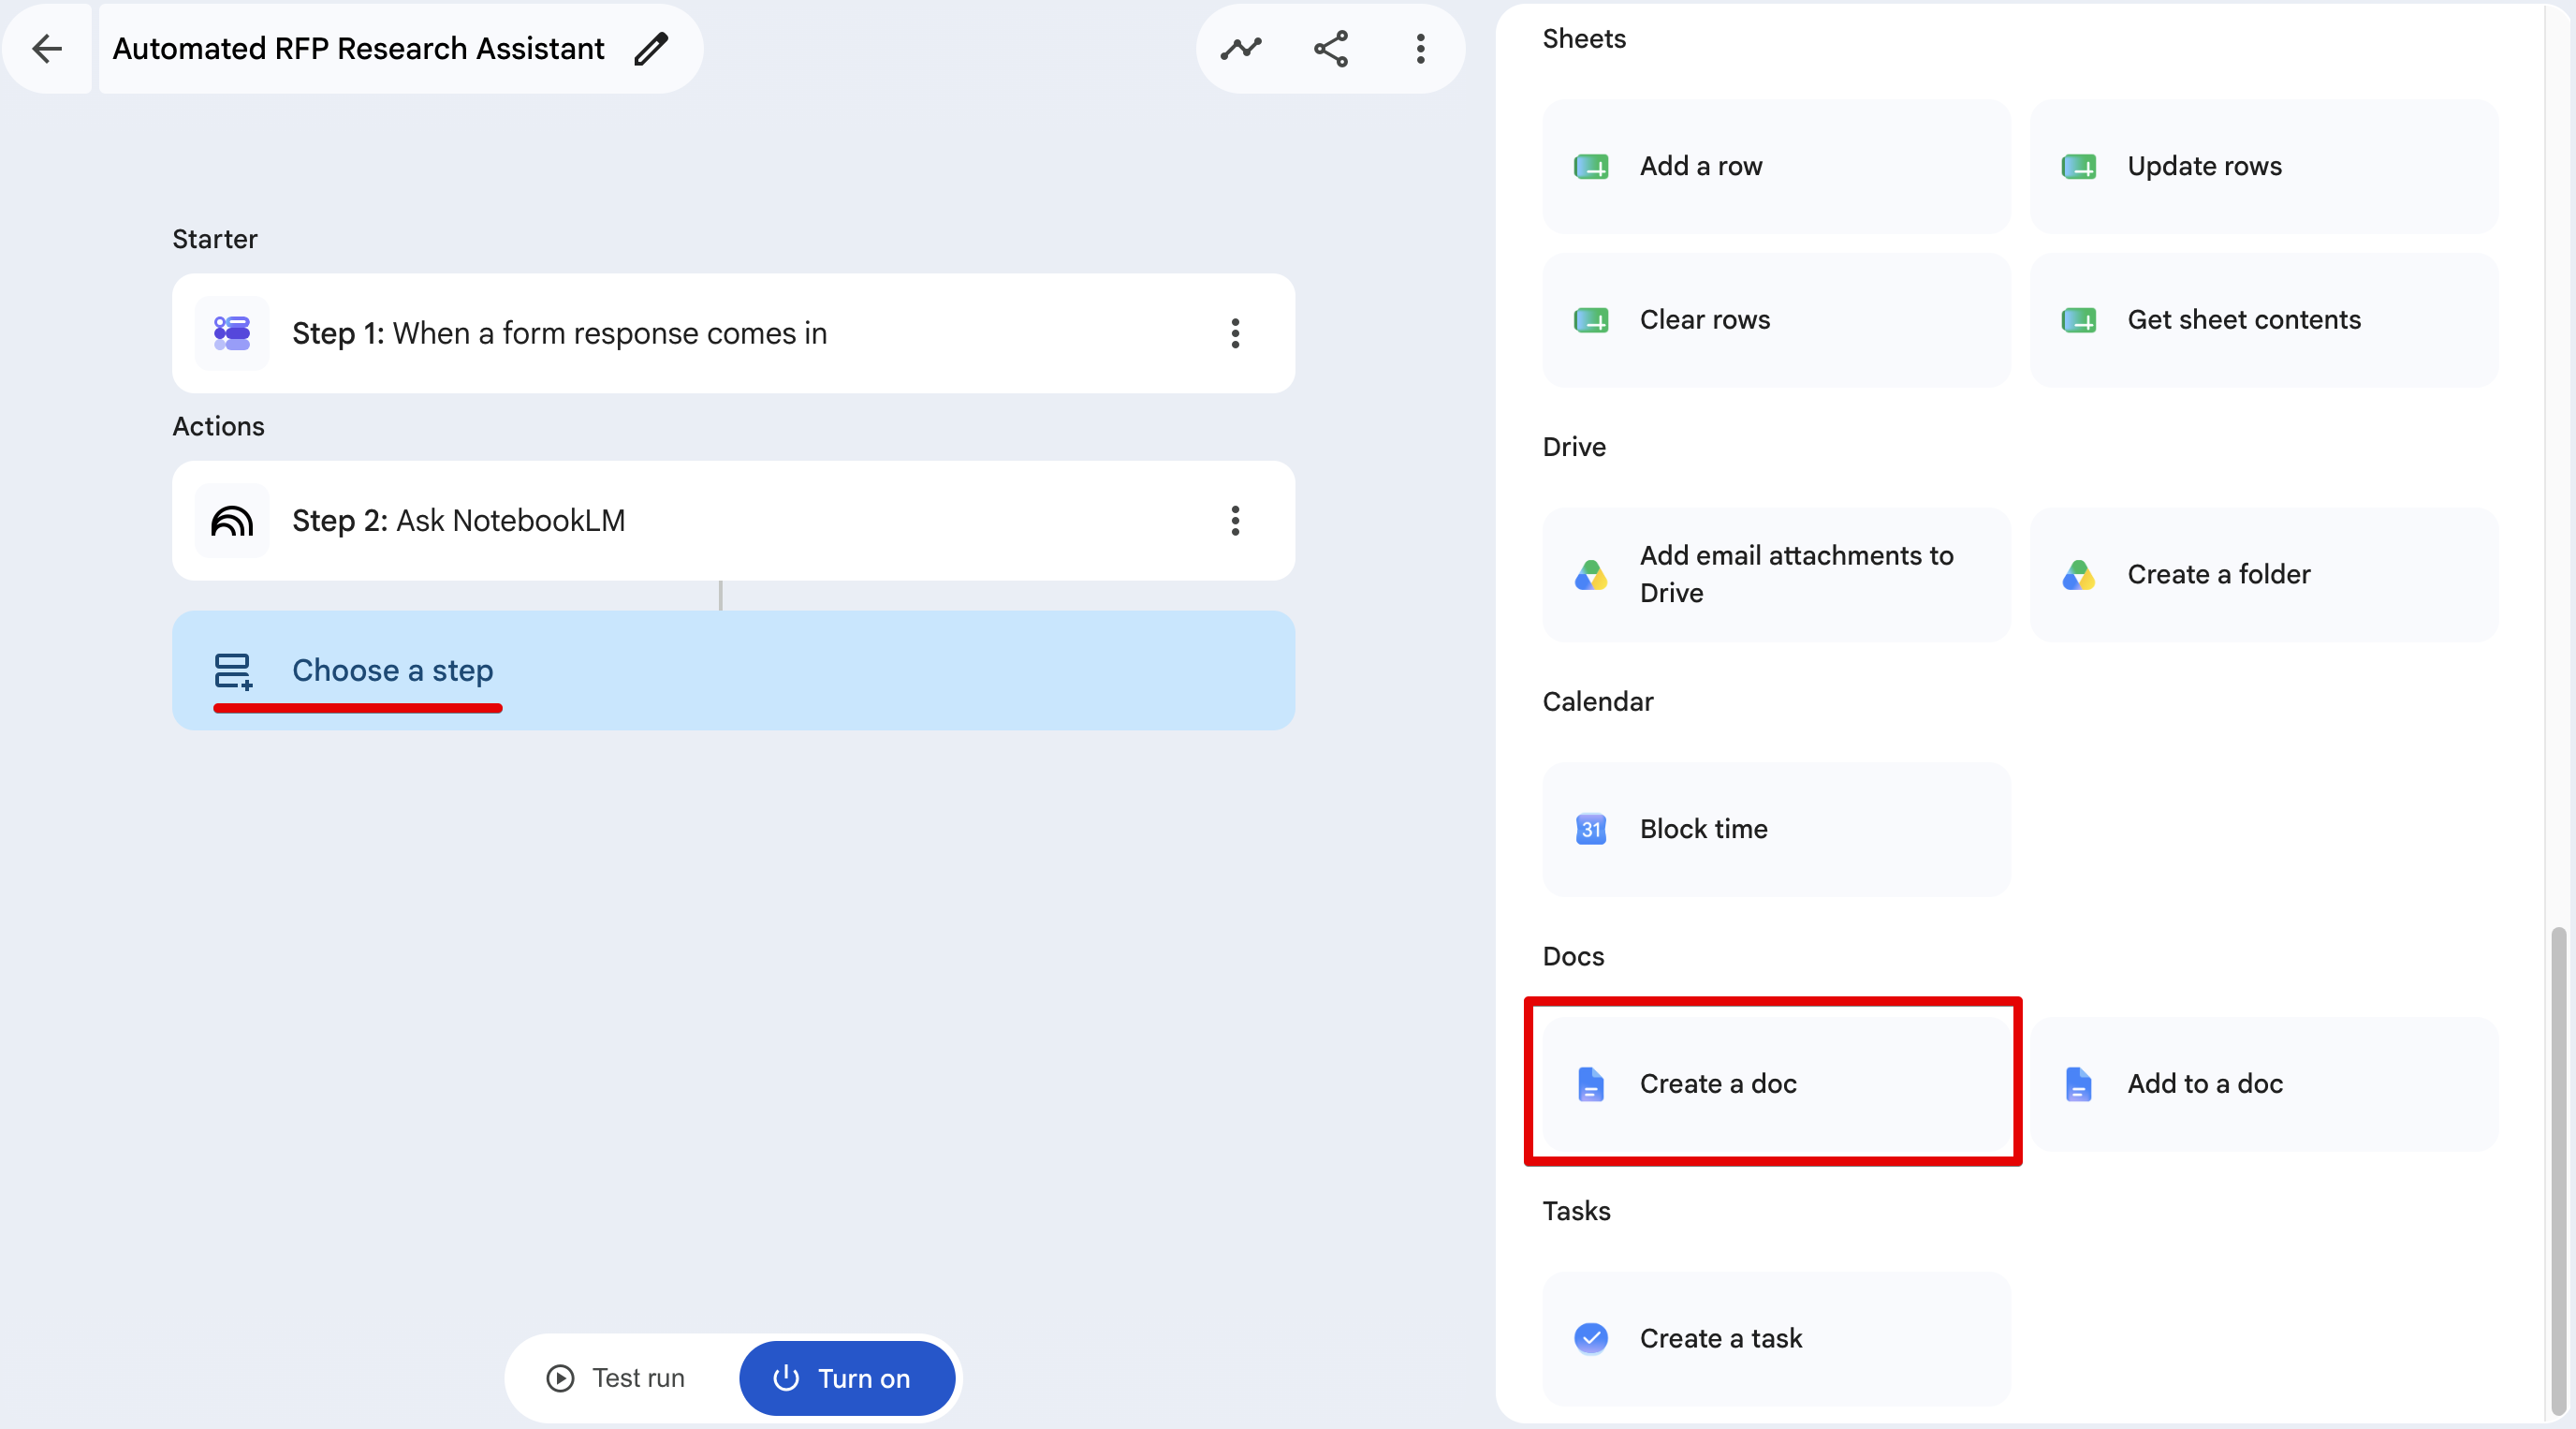
Task: Select the Update rows action
Action: [2264, 166]
